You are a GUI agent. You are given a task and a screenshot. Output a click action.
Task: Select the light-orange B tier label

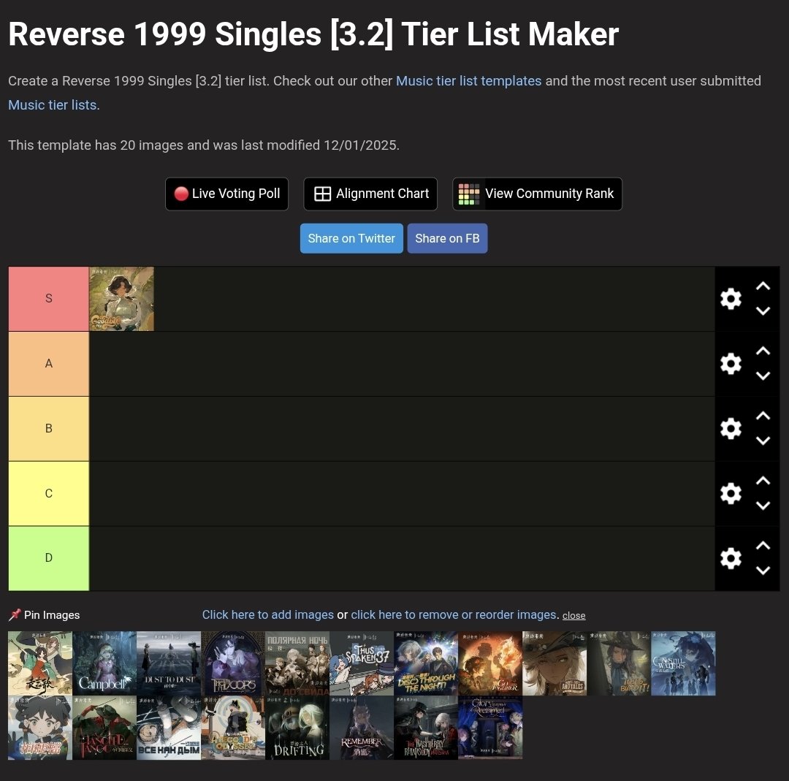pyautogui.click(x=49, y=429)
